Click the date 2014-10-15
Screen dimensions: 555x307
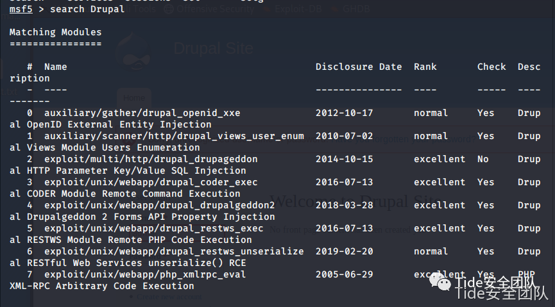click(344, 159)
